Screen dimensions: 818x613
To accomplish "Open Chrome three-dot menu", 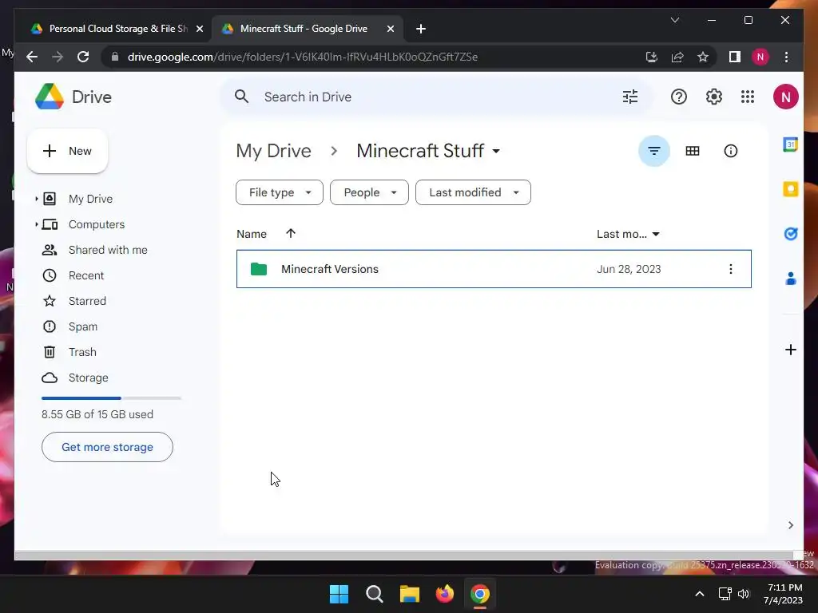I will click(x=786, y=57).
